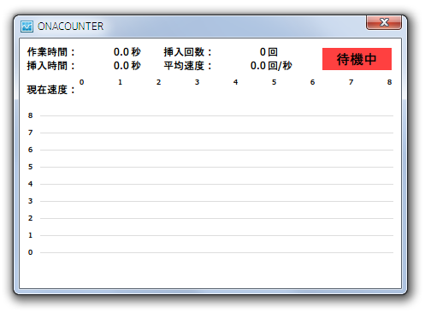Select the 作業時間 label
The image size is (425, 313).
pyautogui.click(x=51, y=52)
